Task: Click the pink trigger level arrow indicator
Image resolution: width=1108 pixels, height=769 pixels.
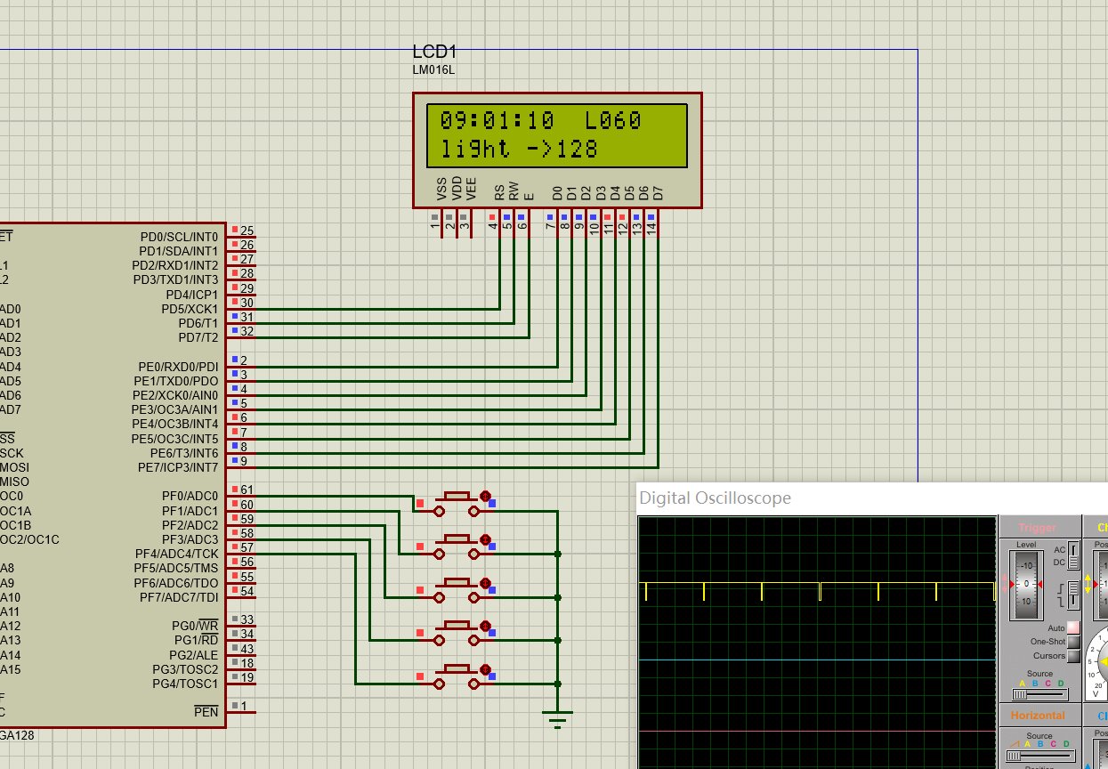Action: pos(1004,584)
